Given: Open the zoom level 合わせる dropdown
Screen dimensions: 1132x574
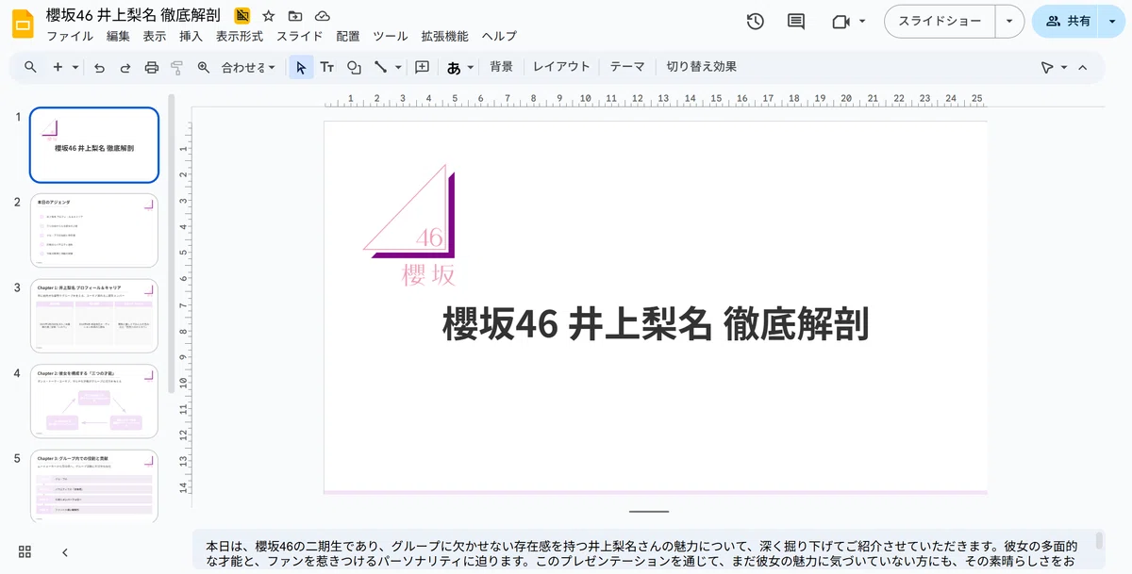Looking at the screenshot, I should pos(248,67).
